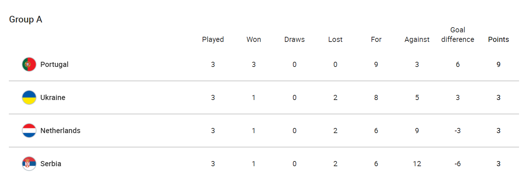Open the Portugal team name link
This screenshot has height=189, width=529.
tap(54, 64)
